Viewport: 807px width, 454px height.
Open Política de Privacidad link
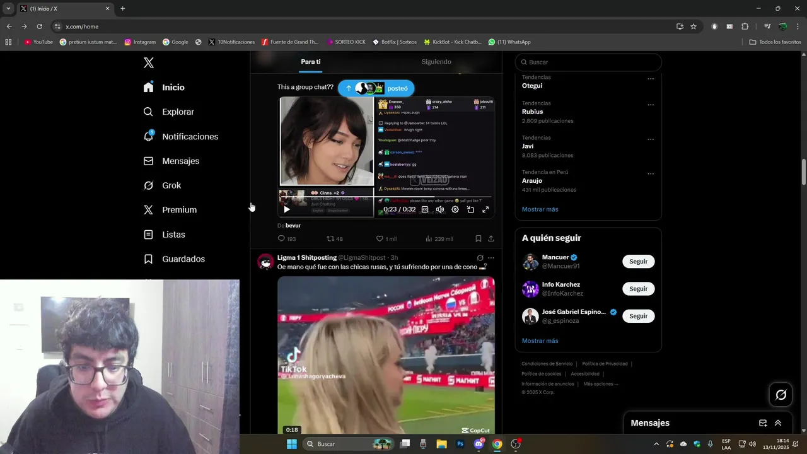605,364
